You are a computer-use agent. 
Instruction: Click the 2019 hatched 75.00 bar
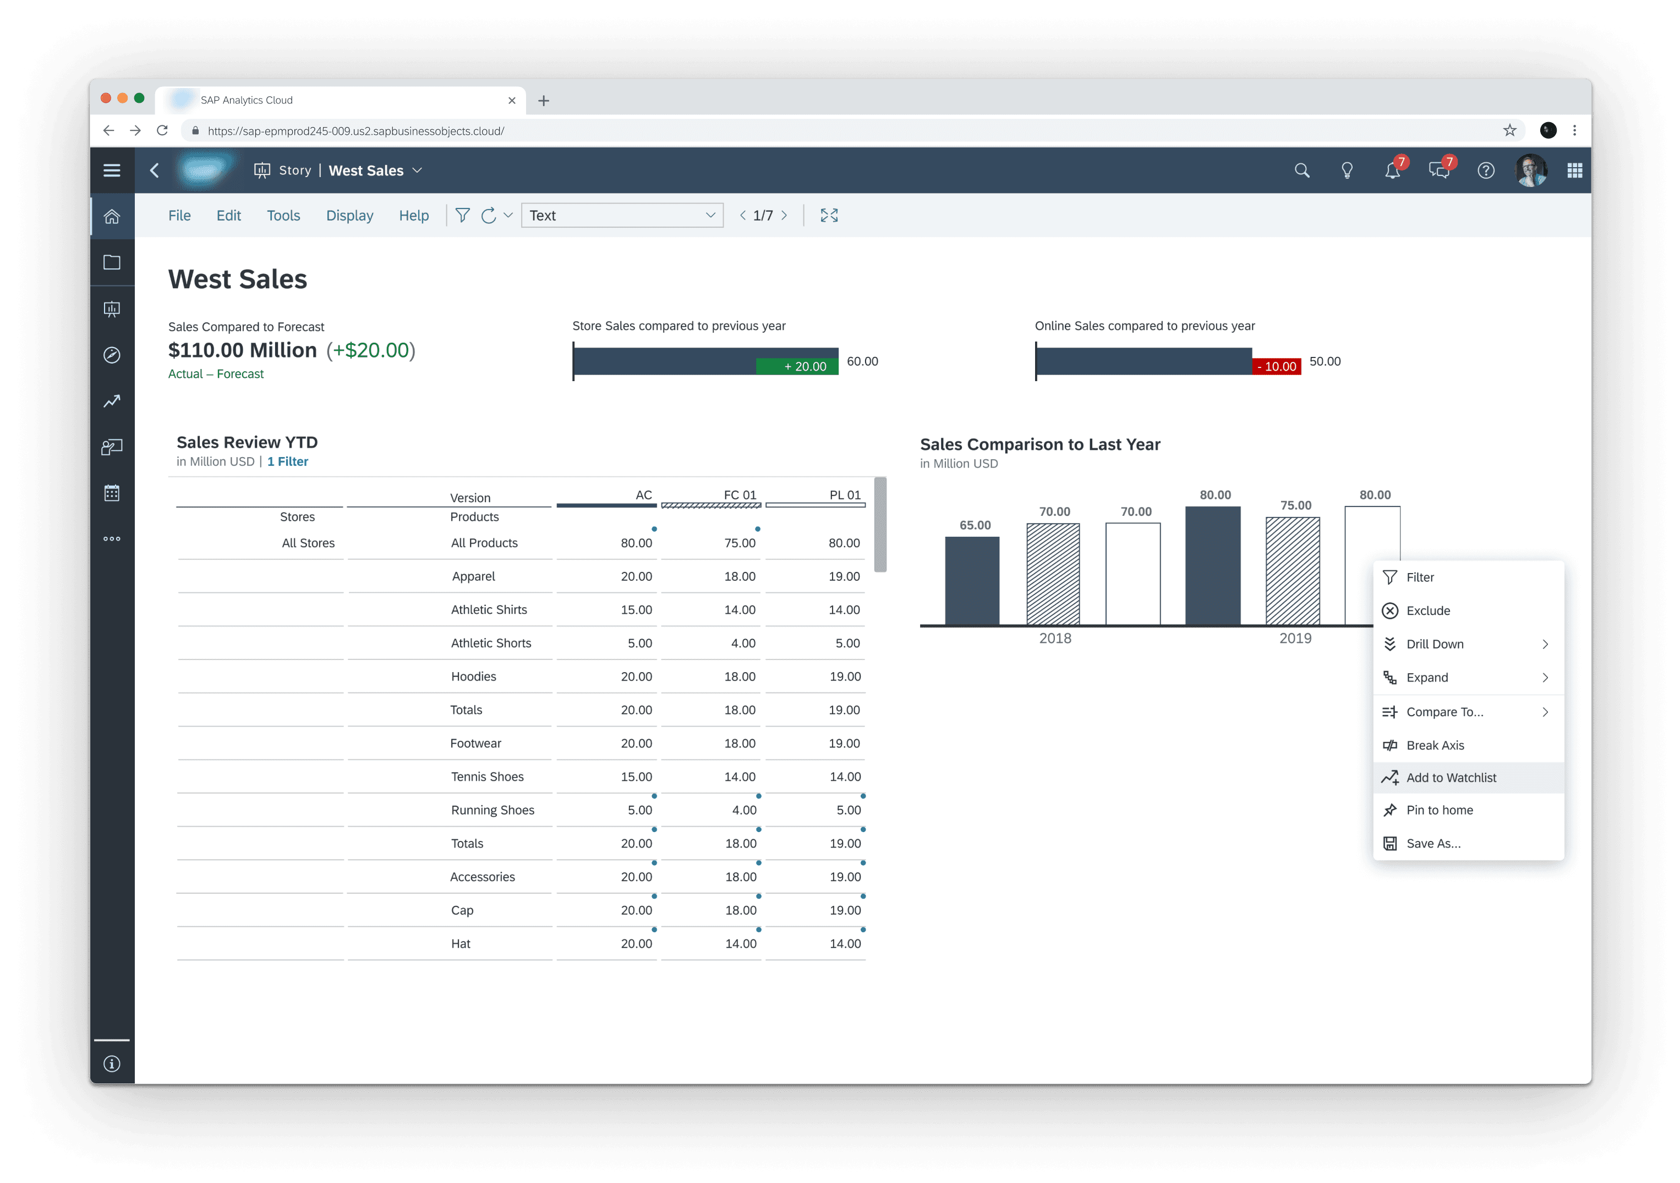coord(1293,571)
